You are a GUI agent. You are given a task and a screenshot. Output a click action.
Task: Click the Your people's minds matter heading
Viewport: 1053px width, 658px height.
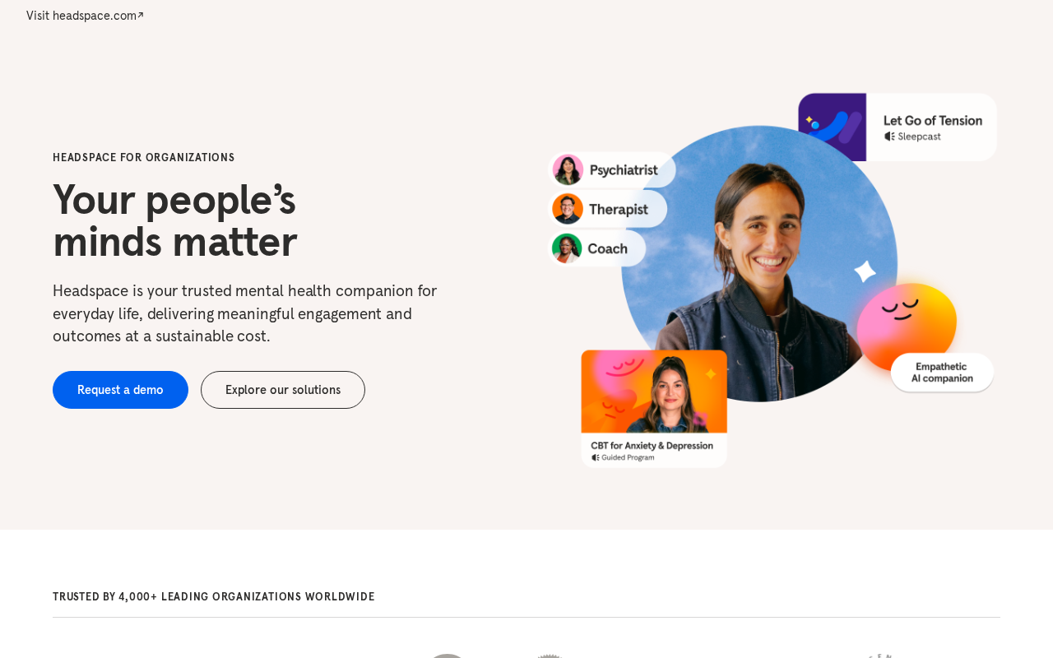(174, 220)
